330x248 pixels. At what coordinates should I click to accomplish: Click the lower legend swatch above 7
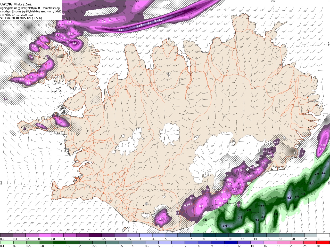point(191,242)
